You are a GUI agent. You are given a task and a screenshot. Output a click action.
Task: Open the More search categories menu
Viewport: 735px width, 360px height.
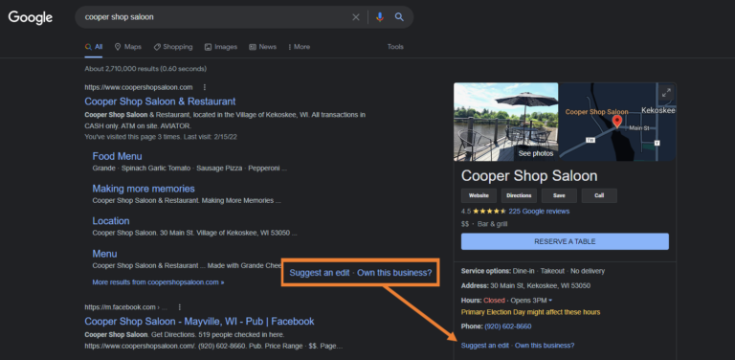[x=299, y=47]
